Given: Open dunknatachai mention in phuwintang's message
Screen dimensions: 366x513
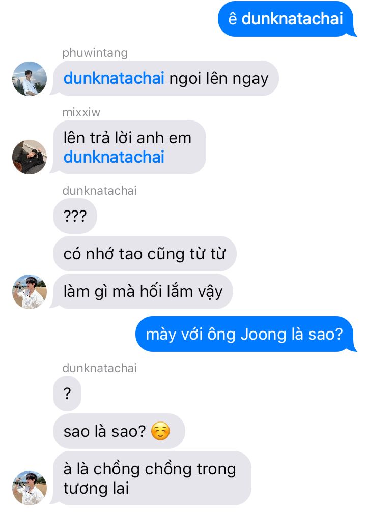Looking at the screenshot, I should (x=114, y=78).
